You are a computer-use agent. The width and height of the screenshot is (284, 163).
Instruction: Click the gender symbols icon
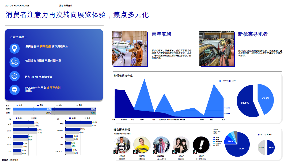click(14, 62)
